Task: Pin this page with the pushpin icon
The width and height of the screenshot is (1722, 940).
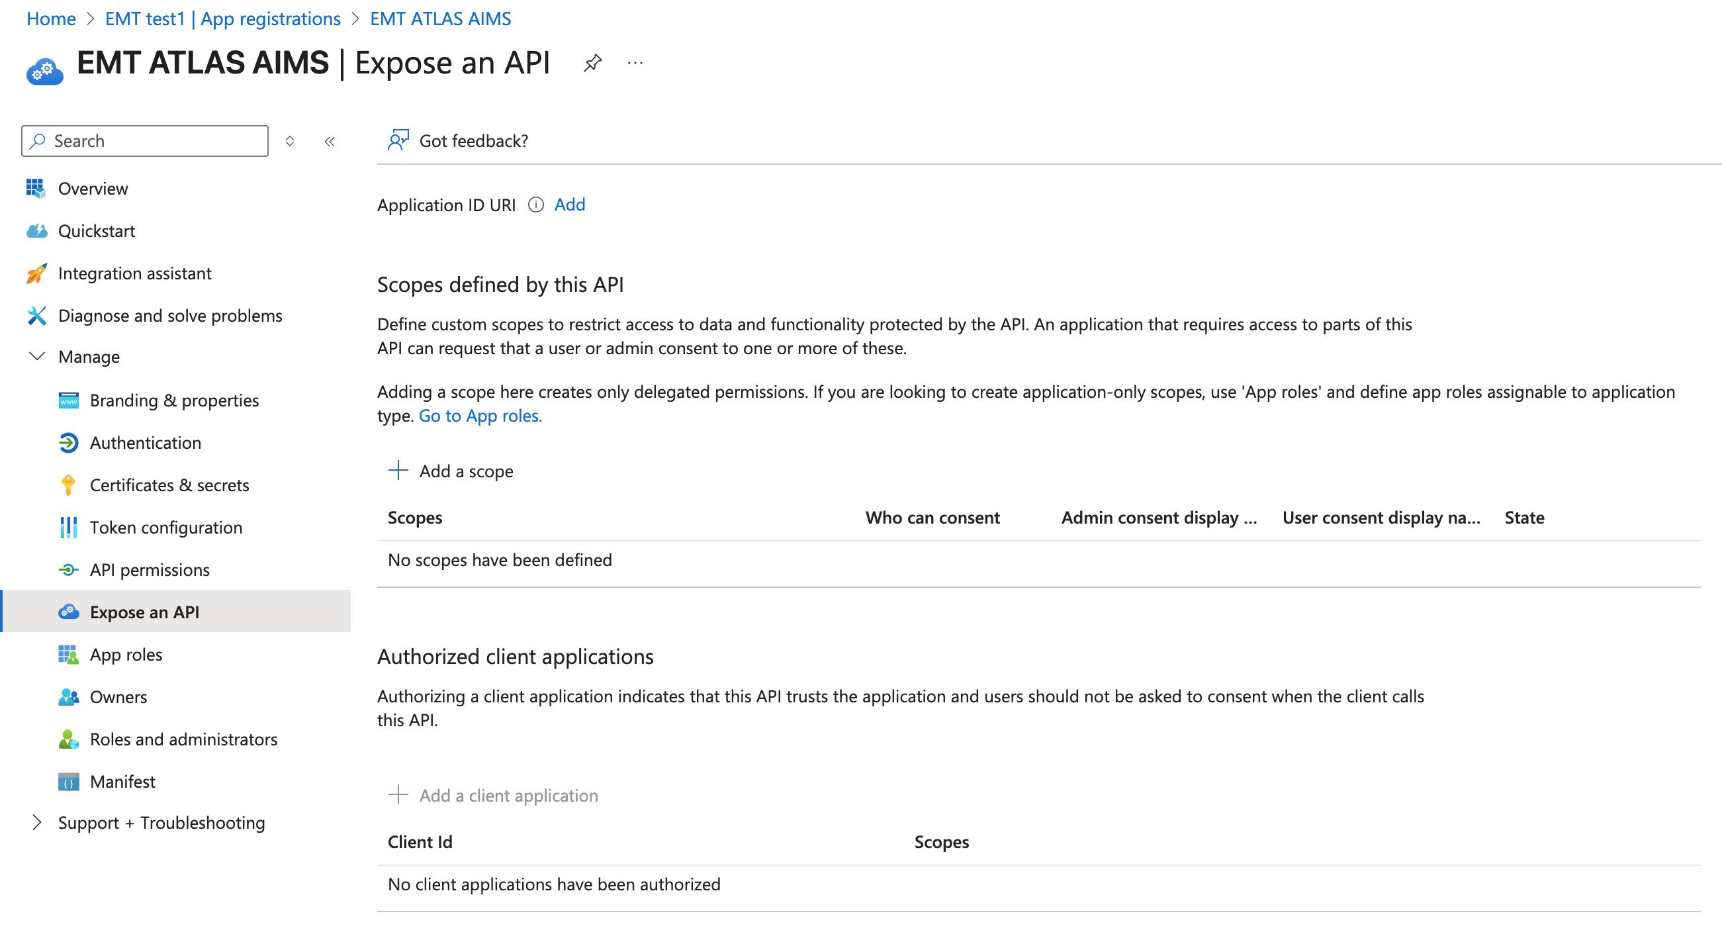Action: tap(592, 64)
